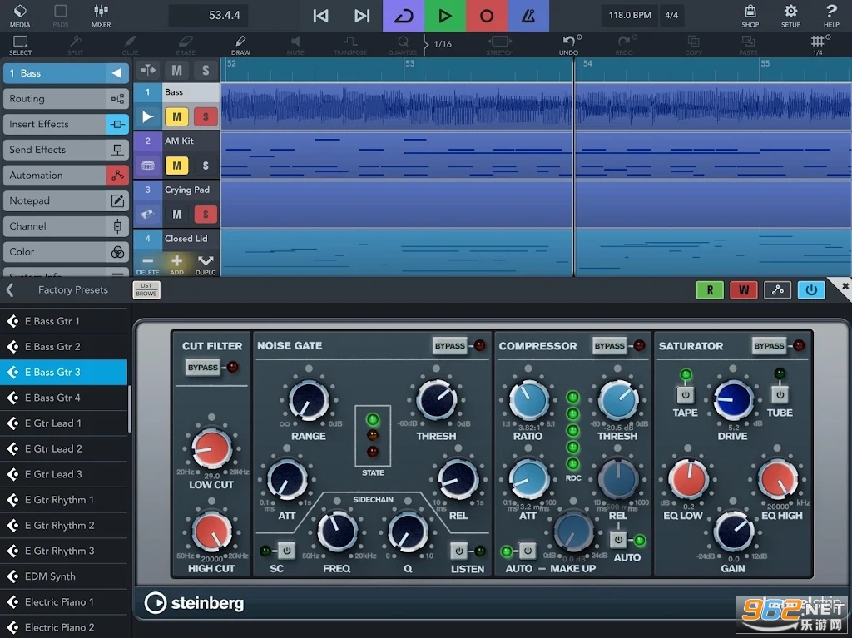Open the Mixer view
The width and height of the screenshot is (852, 638).
(101, 15)
